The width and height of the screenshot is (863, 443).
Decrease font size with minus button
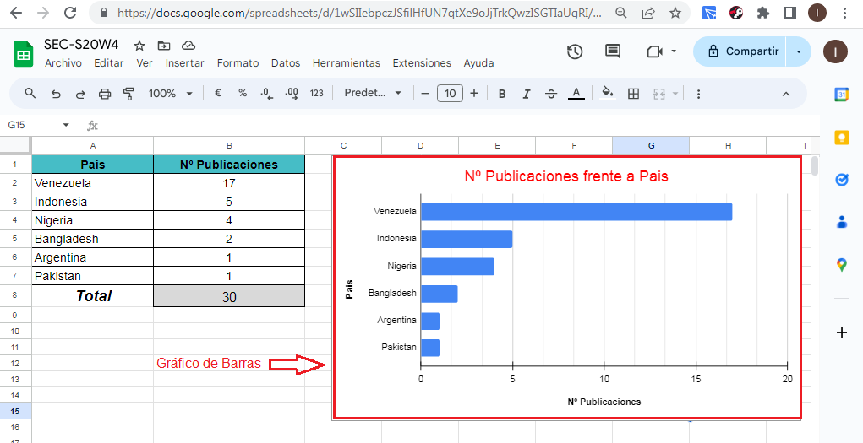[x=425, y=94]
